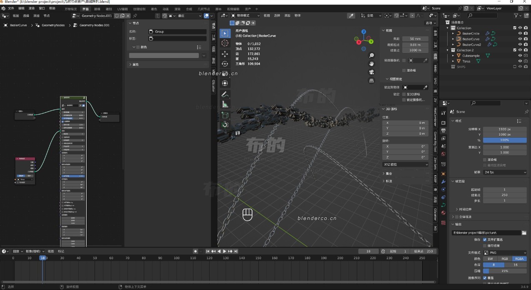
Task: Click Play animation button in timeline
Action: 225,251
